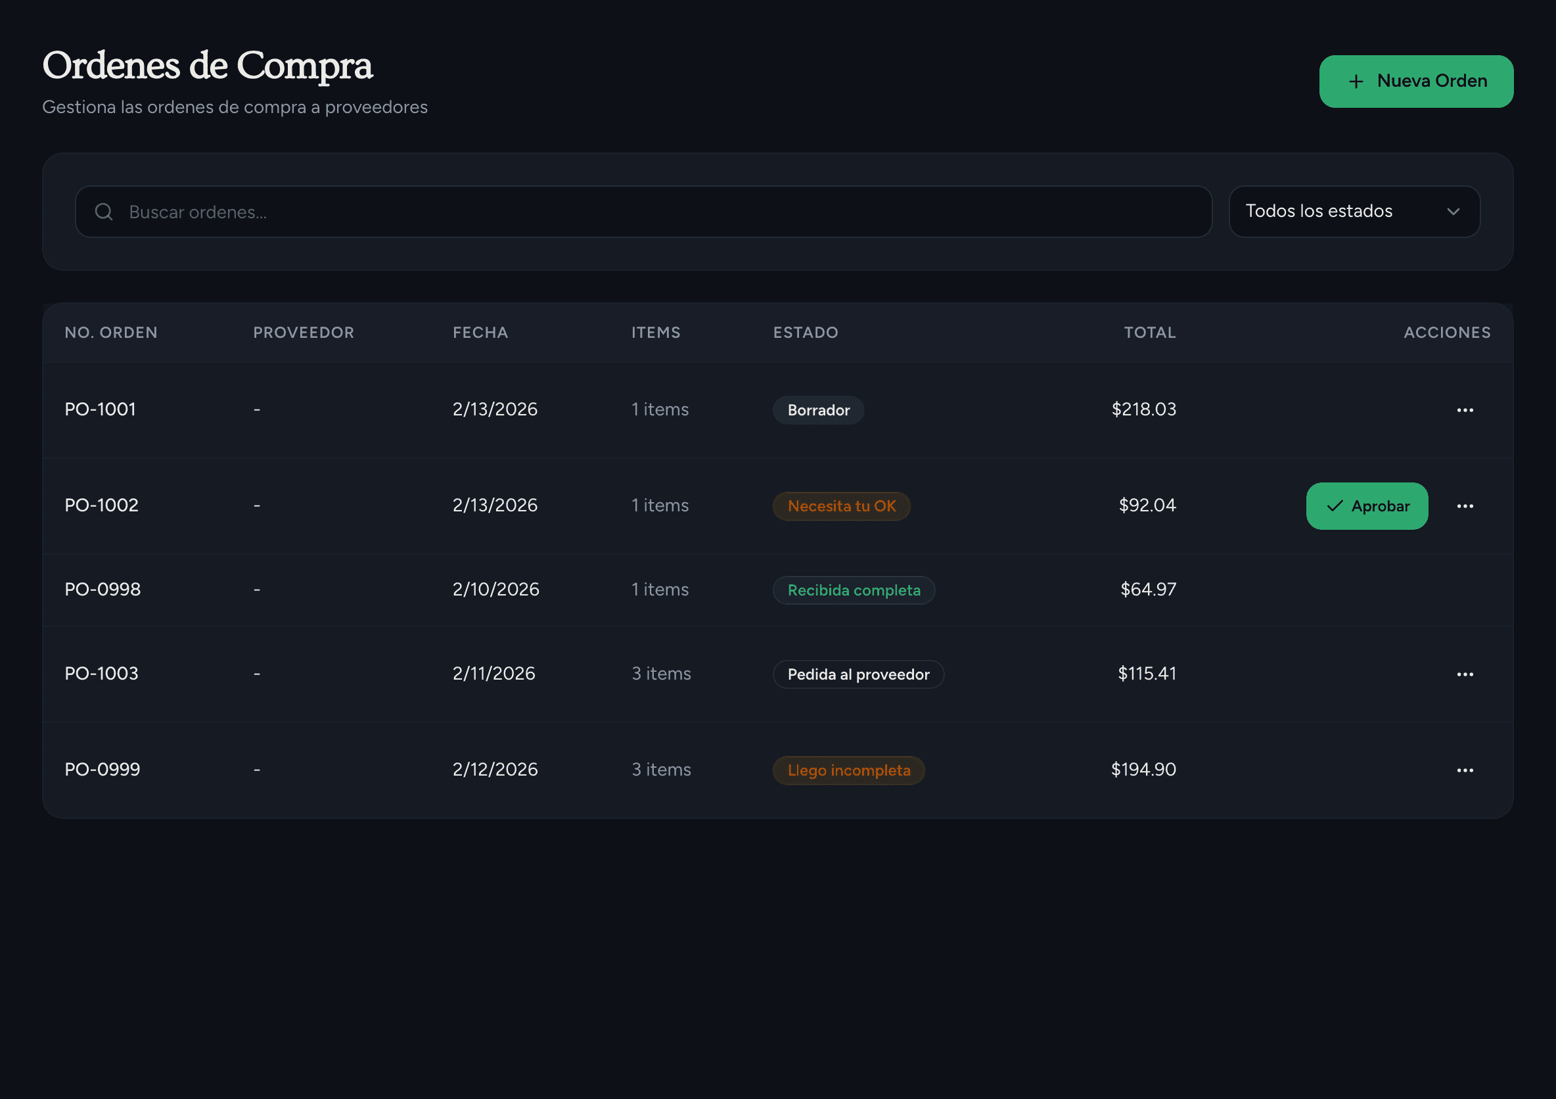This screenshot has height=1099, width=1556.
Task: Click 3 items in the PO-1003 row
Action: coord(661,674)
